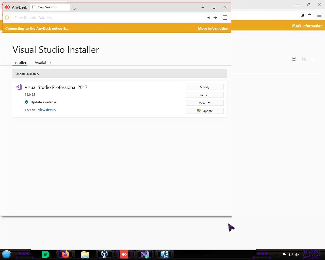Switch to list view in background window
The width and height of the screenshot is (325, 260).
pos(313,59)
